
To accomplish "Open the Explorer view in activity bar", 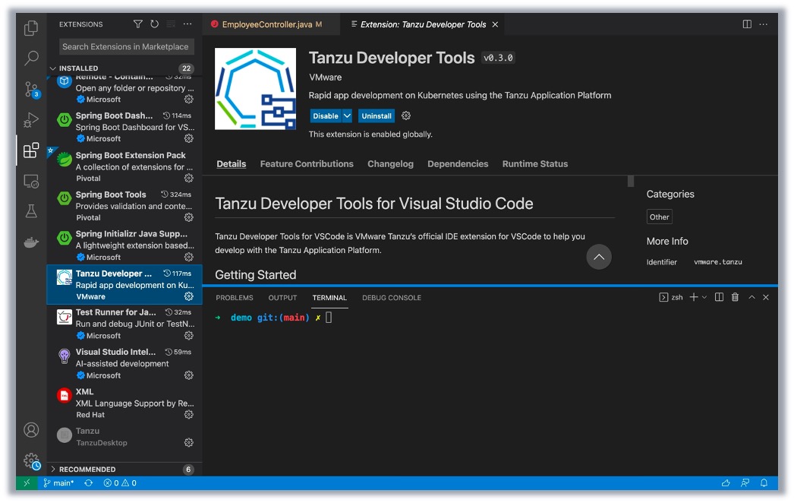I will [31, 28].
